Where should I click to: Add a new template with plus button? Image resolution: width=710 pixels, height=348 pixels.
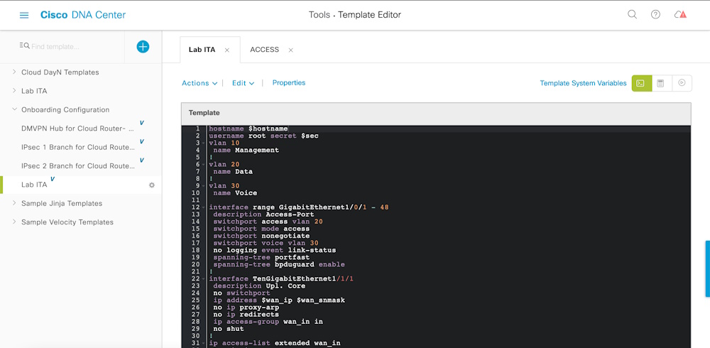pyautogui.click(x=143, y=46)
